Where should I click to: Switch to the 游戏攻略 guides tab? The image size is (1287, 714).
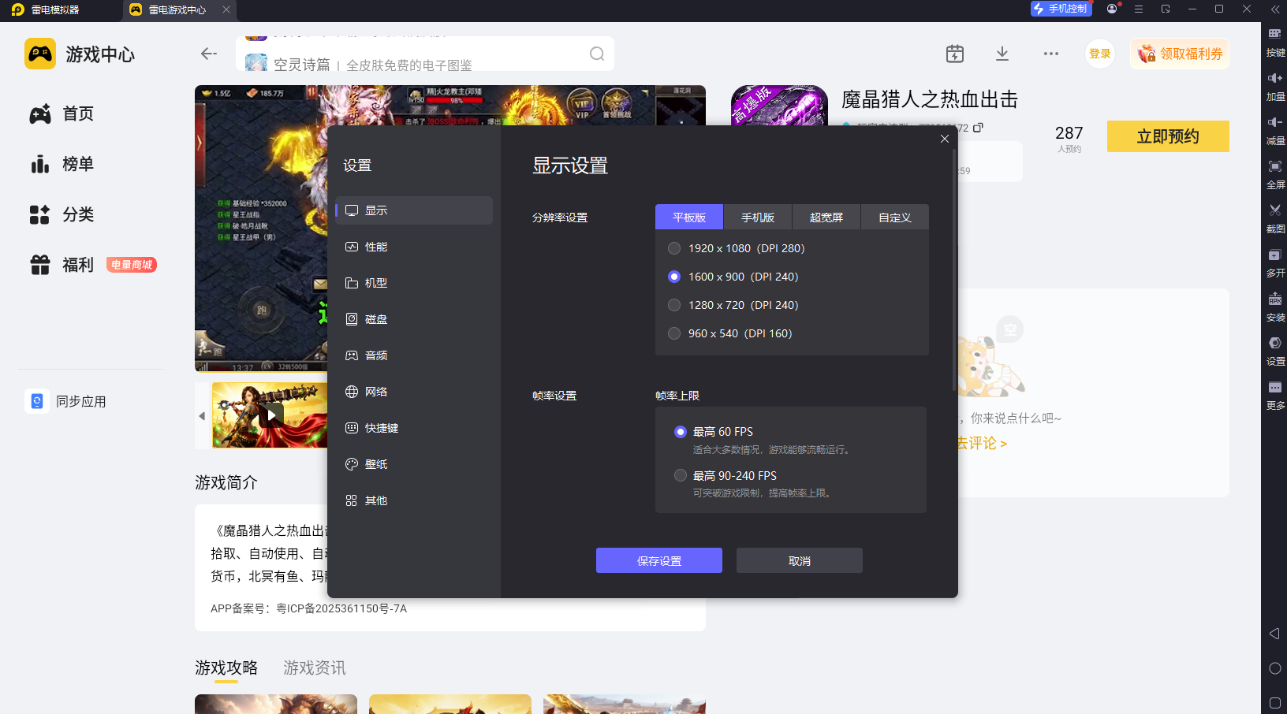(x=226, y=668)
